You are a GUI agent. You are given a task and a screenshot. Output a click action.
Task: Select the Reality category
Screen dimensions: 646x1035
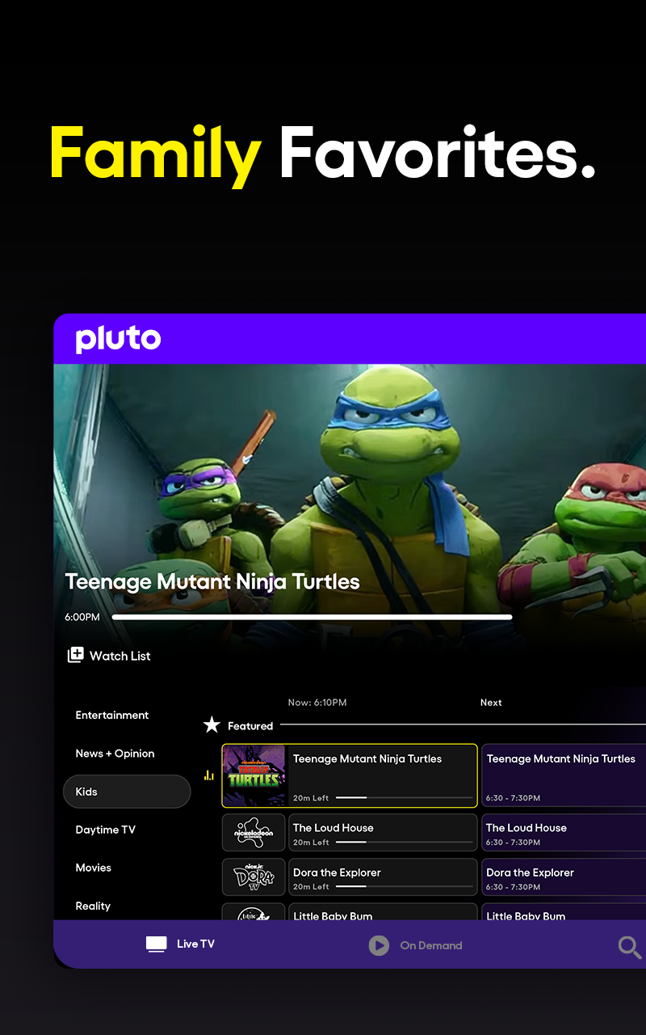[93, 906]
